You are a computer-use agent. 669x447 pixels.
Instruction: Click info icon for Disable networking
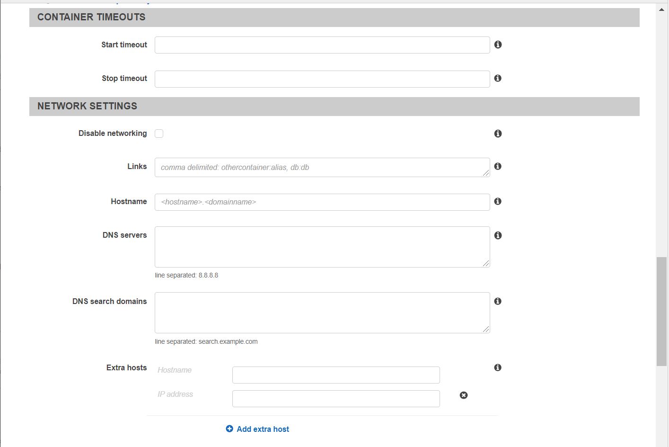[498, 134]
